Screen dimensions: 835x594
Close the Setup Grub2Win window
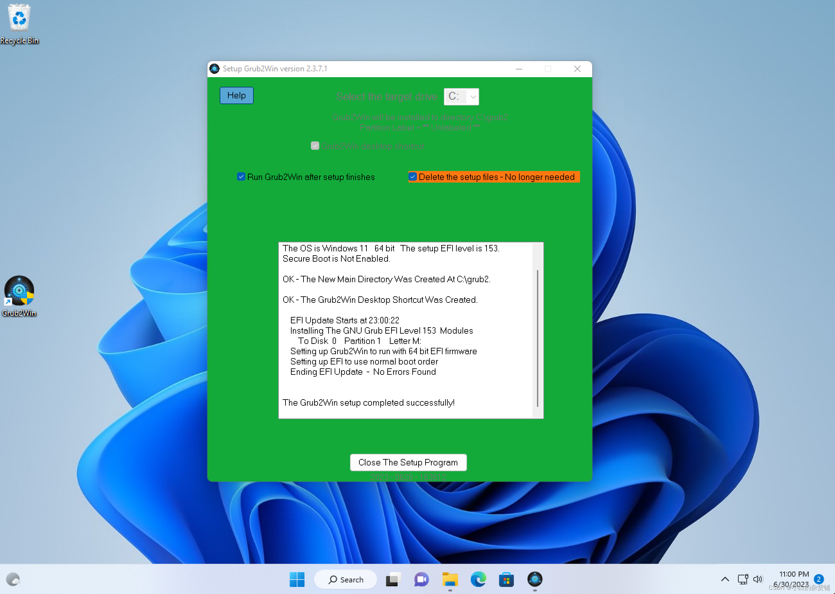pyautogui.click(x=577, y=69)
